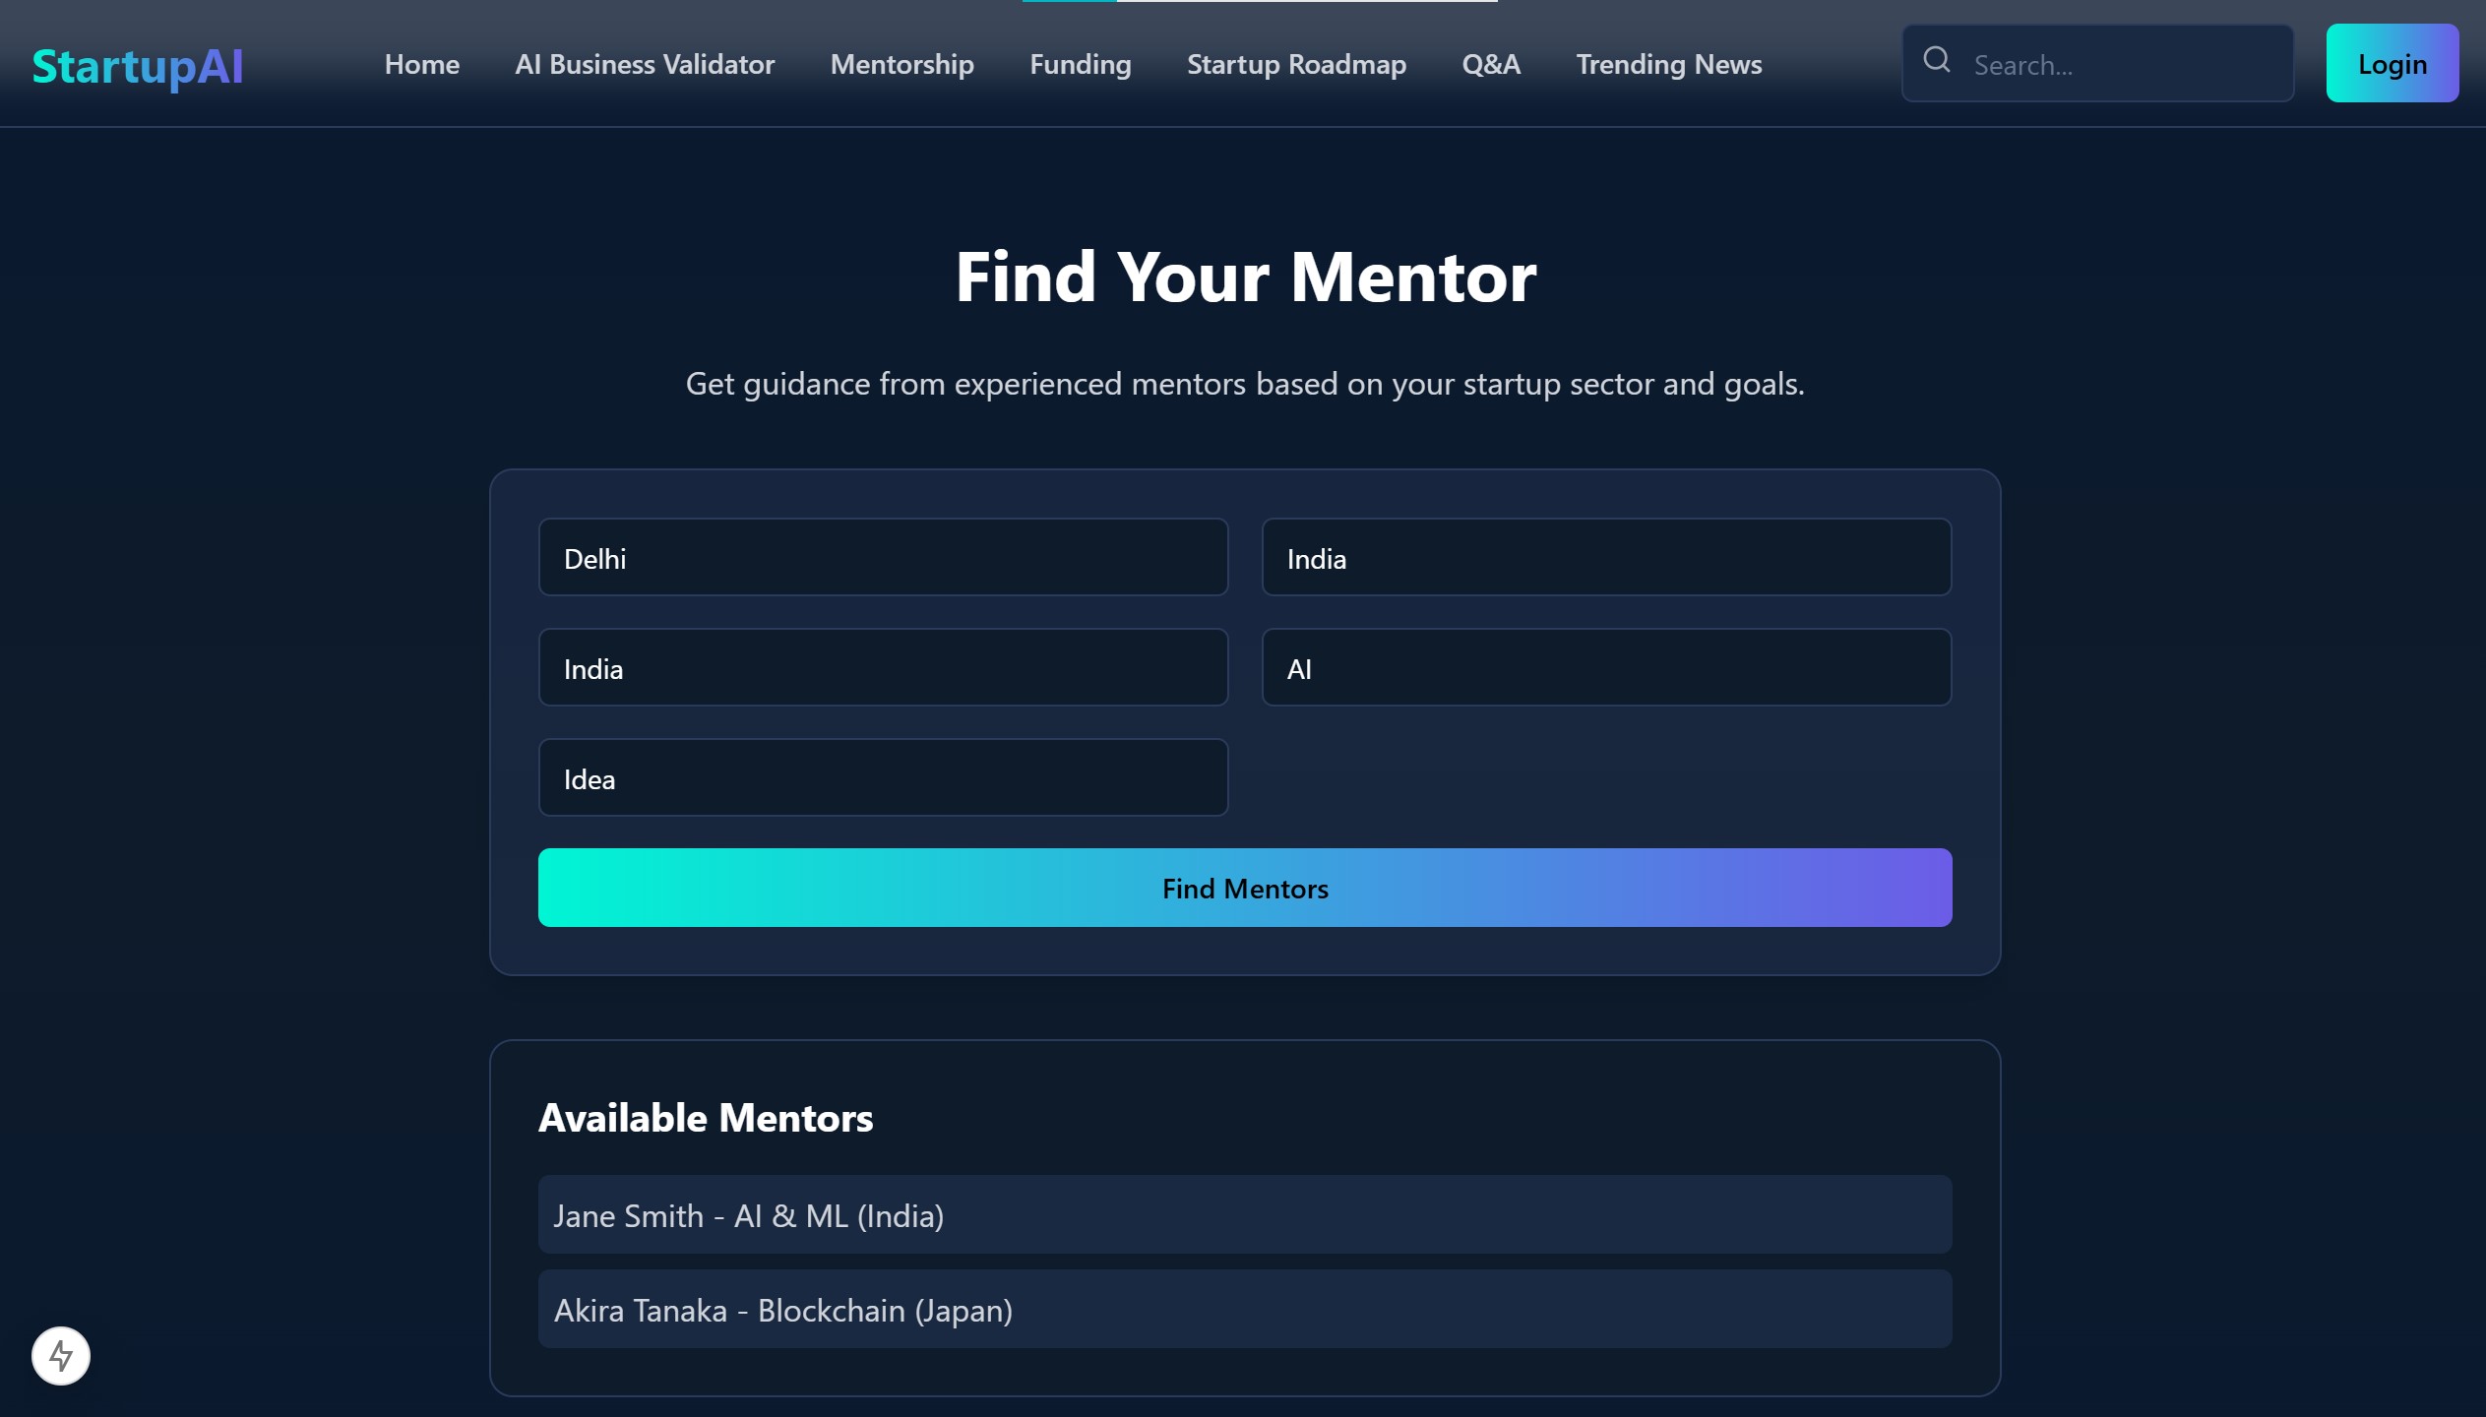Click the lightning bolt dev tools icon
This screenshot has width=2486, height=1417.
pos(61,1356)
